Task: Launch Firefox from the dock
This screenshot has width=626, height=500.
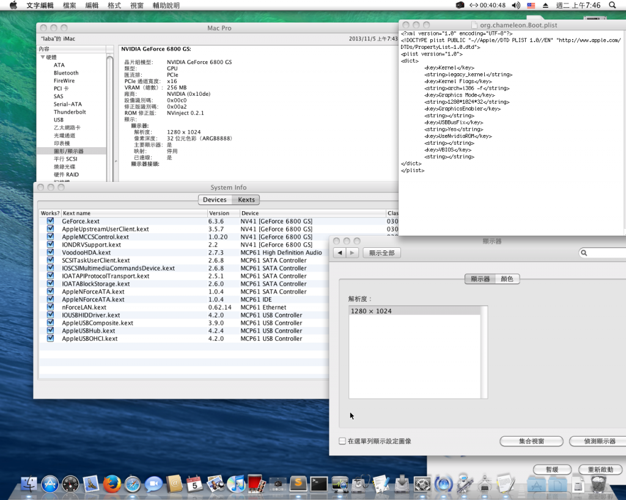Action: pyautogui.click(x=112, y=484)
